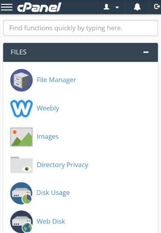
Task: Open the Images link
Action: pyautogui.click(x=48, y=137)
